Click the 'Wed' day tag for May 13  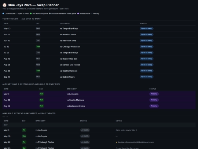(38, 28)
